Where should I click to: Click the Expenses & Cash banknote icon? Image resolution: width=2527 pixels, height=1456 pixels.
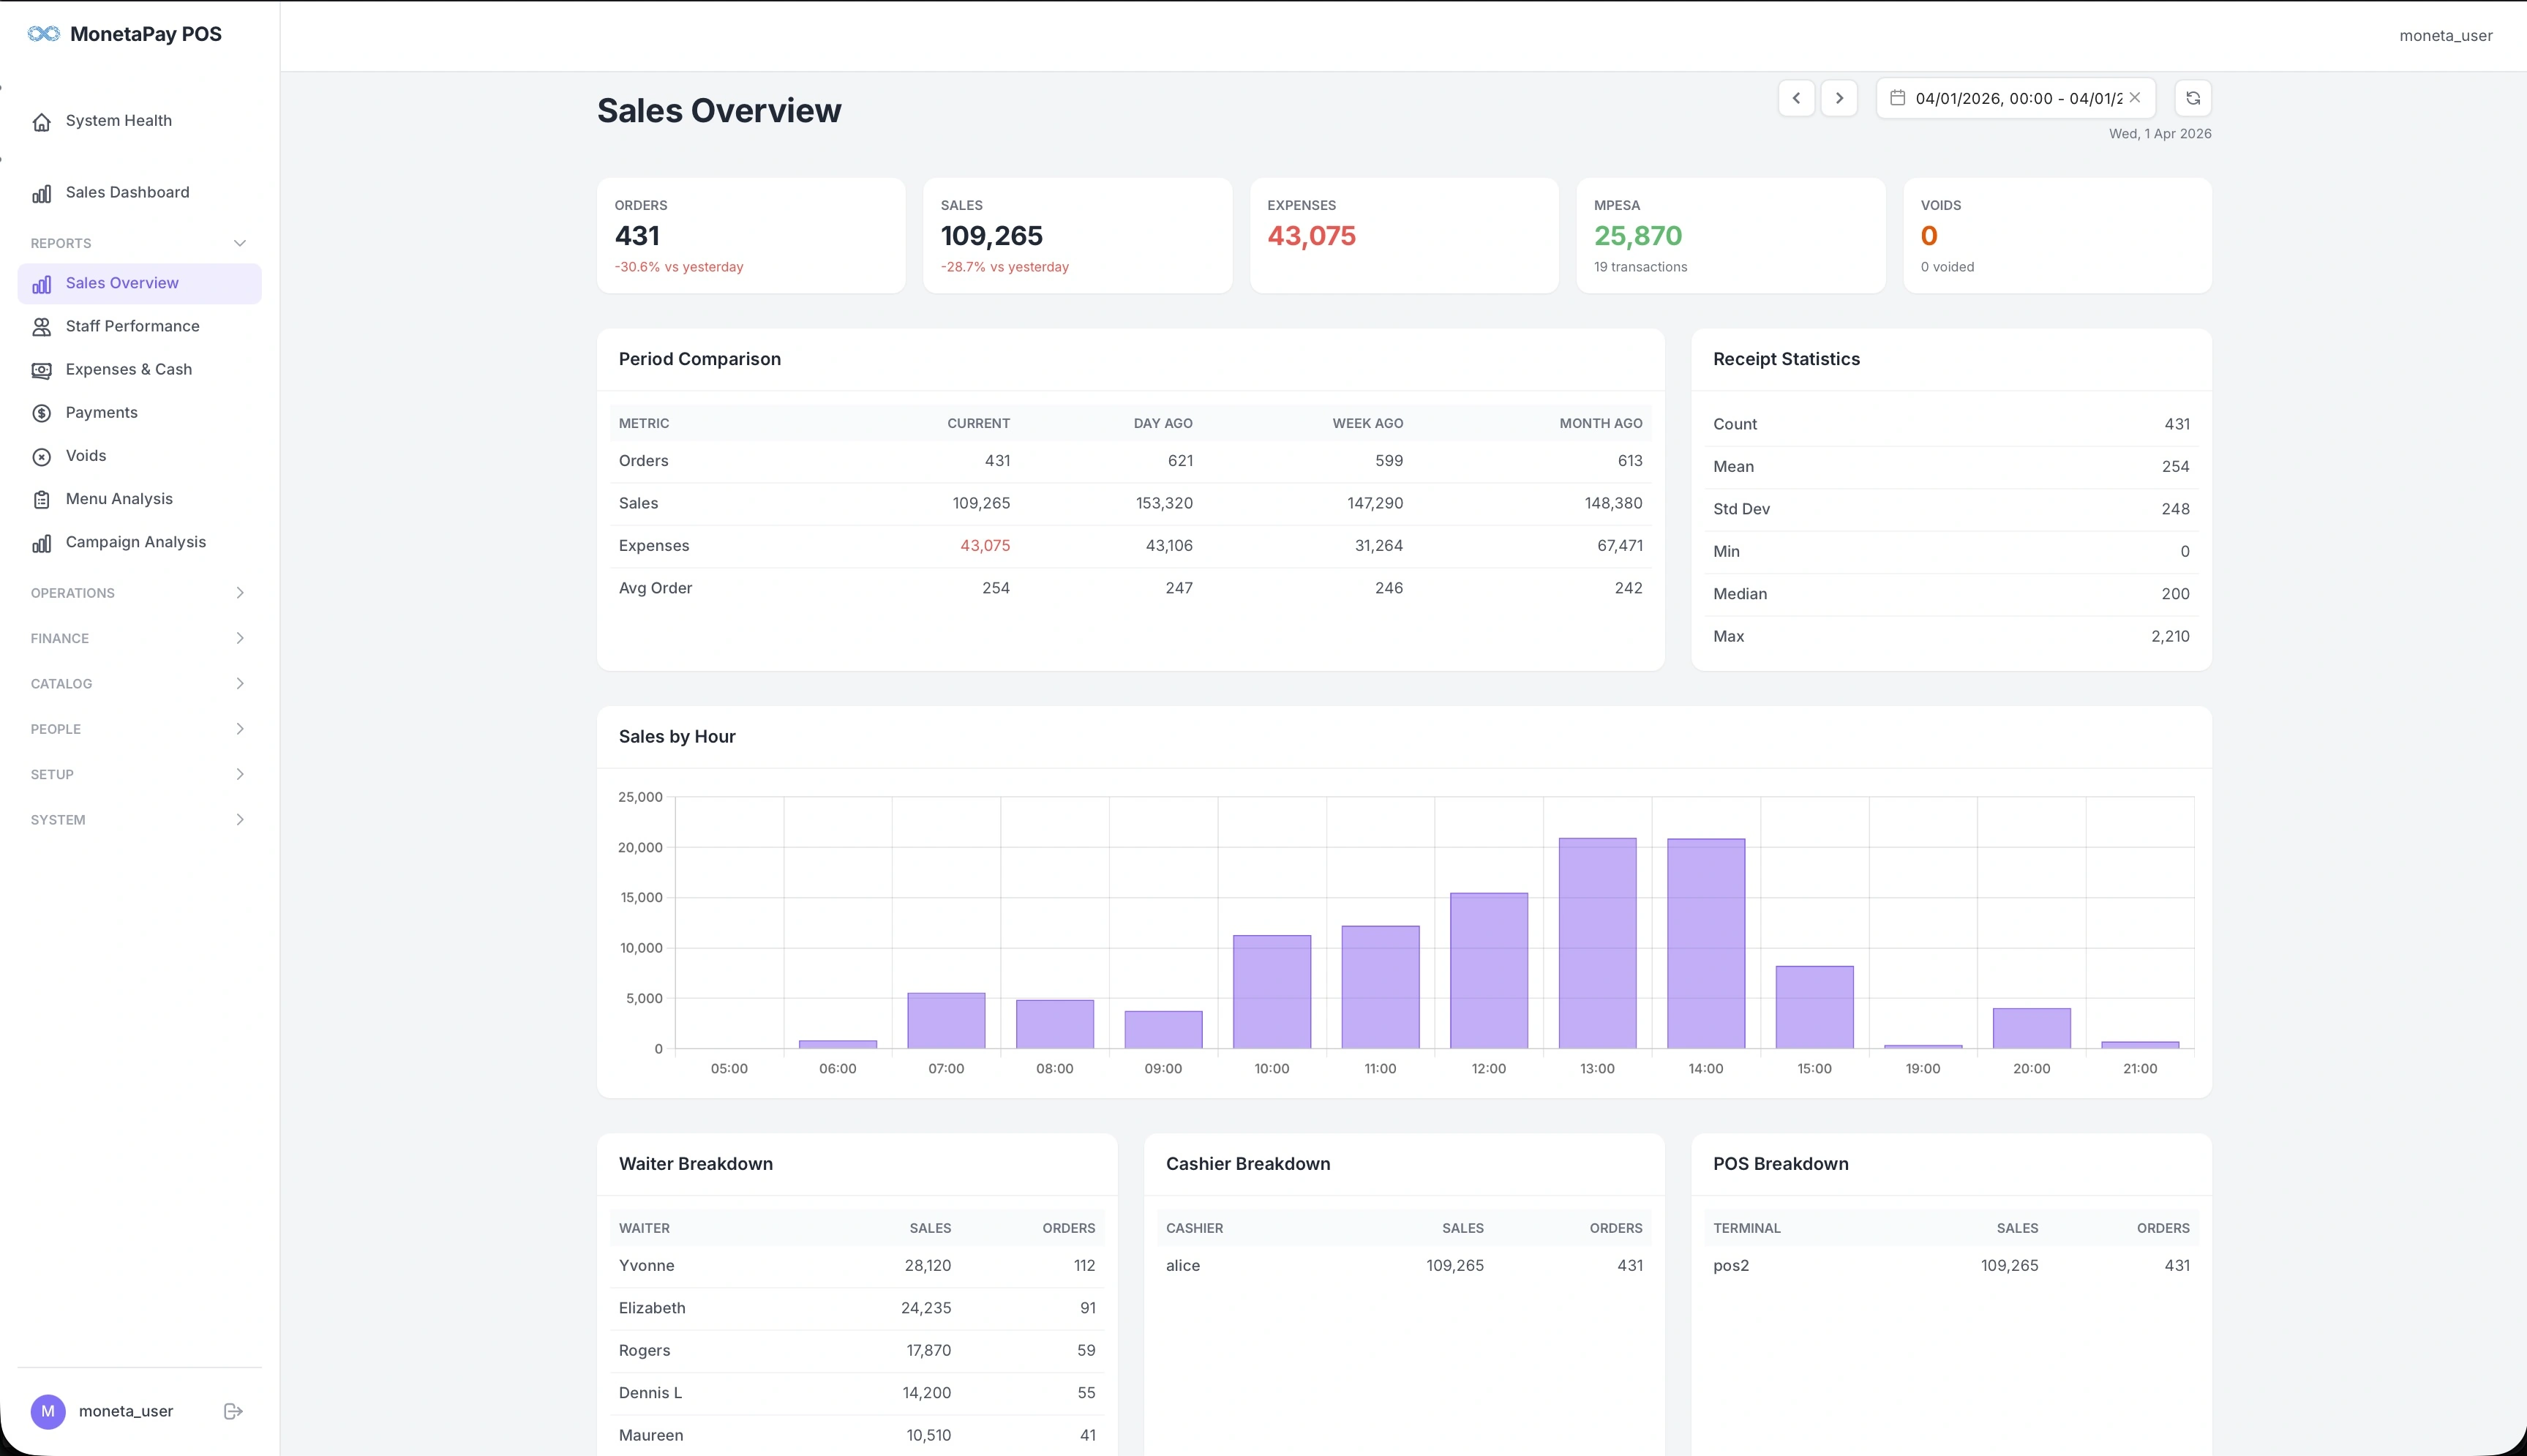click(41, 370)
